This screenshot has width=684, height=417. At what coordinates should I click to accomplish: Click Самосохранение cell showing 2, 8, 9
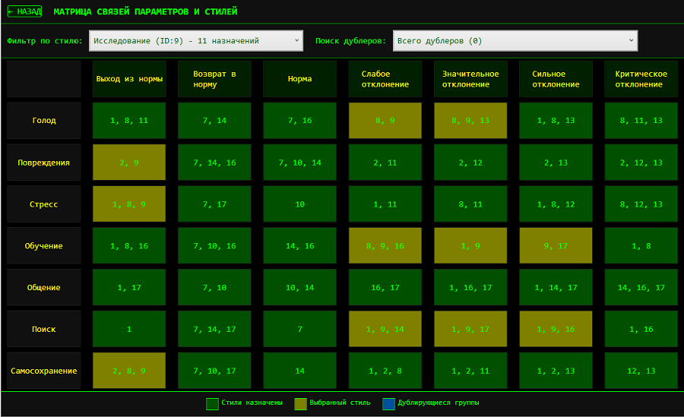pos(129,371)
